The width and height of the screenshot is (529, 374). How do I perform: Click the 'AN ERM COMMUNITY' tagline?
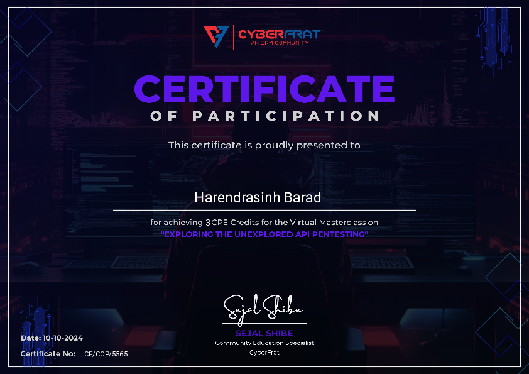[280, 43]
